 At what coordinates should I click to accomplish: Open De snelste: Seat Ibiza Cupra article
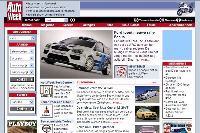coord(102,108)
